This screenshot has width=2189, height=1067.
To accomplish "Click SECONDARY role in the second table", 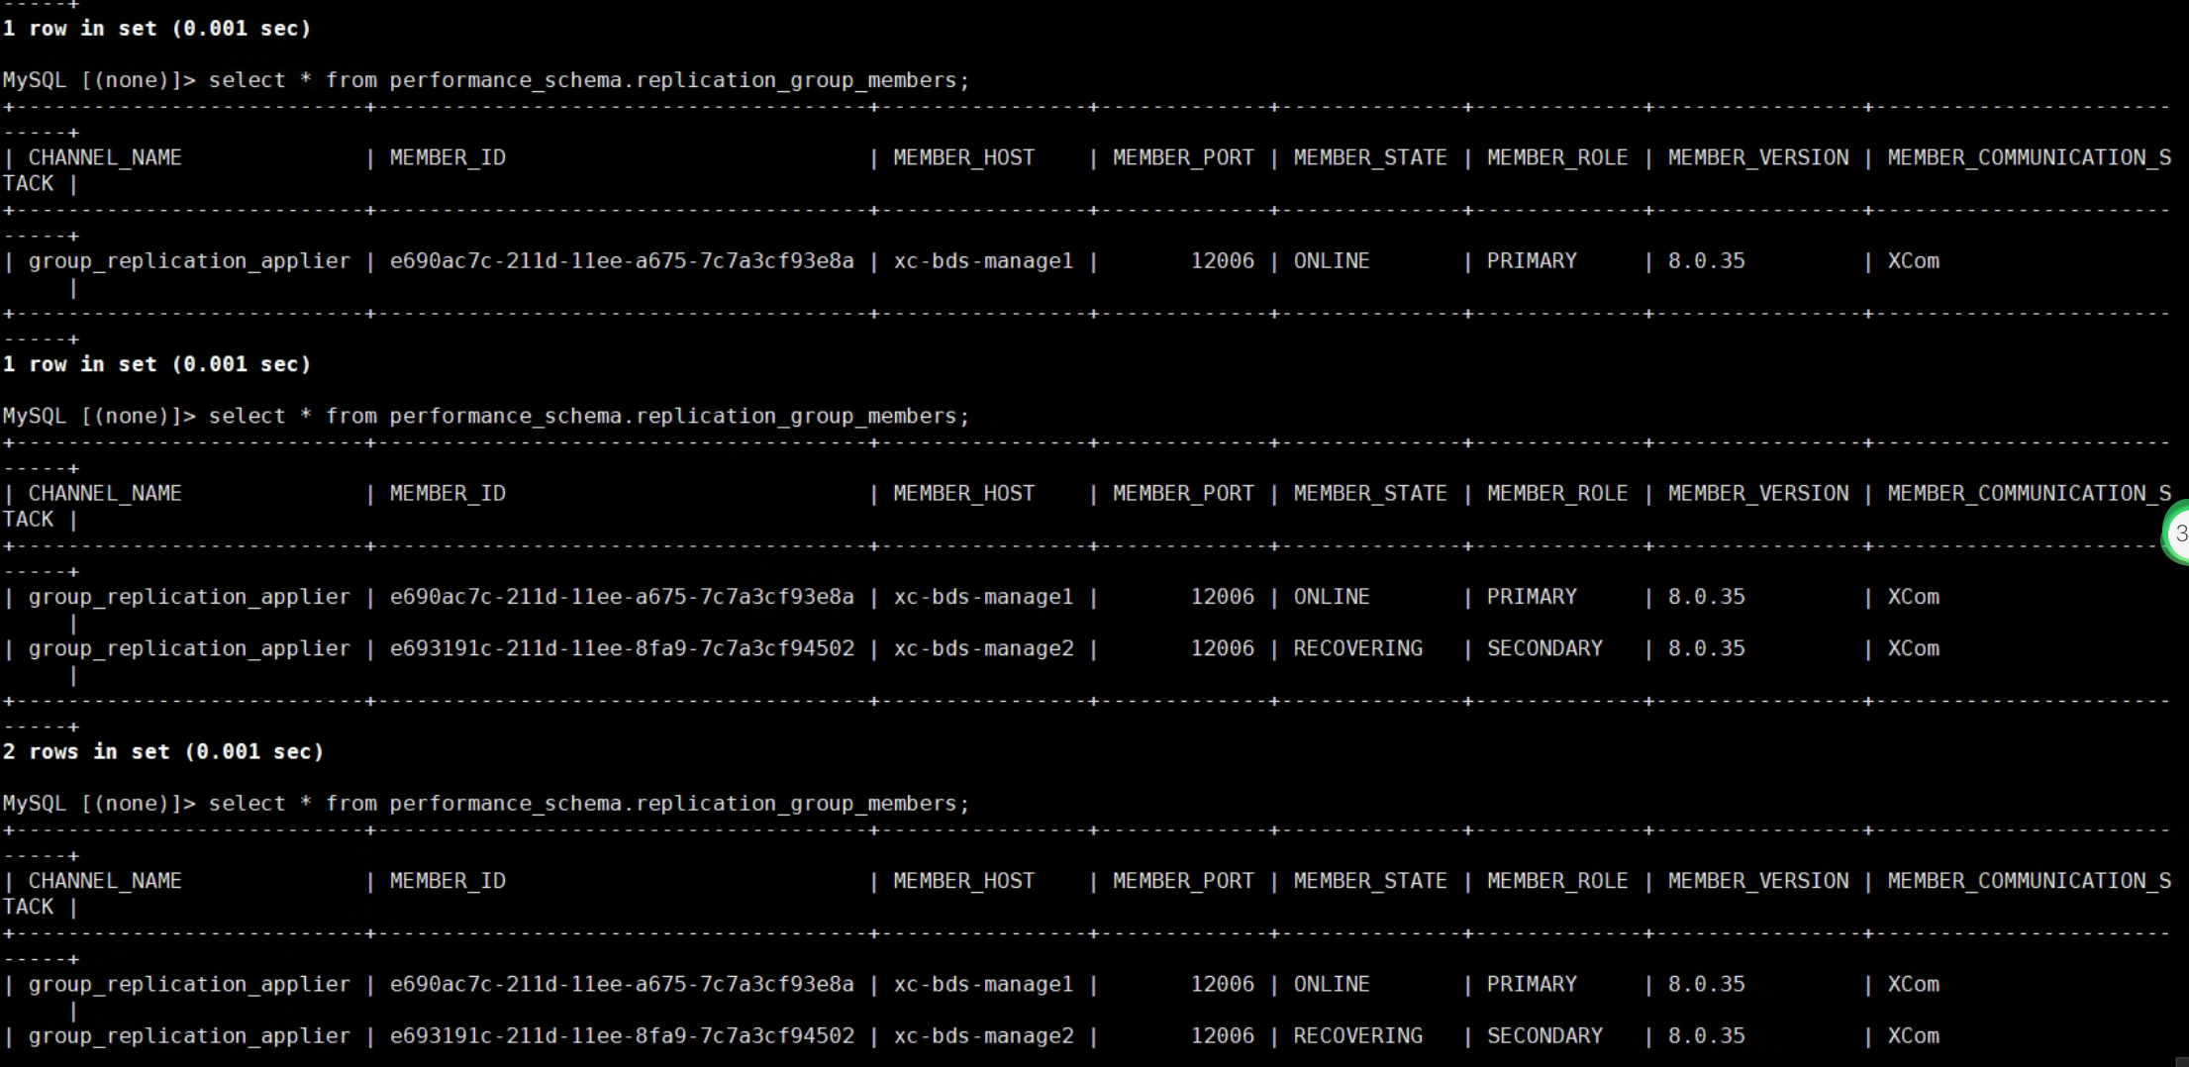I will (1543, 648).
